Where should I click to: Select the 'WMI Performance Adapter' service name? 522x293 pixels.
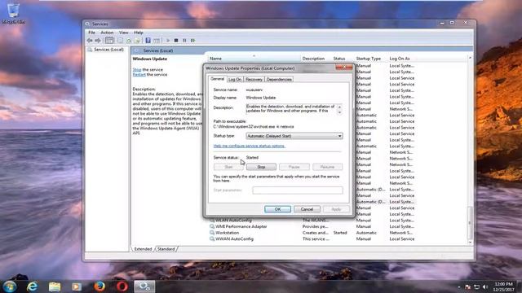tap(241, 226)
